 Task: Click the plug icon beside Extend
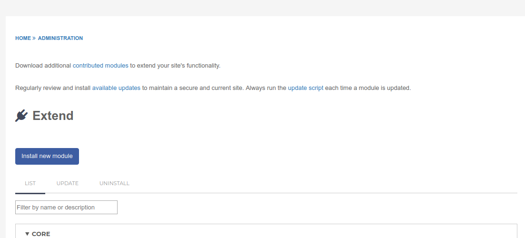[21, 116]
